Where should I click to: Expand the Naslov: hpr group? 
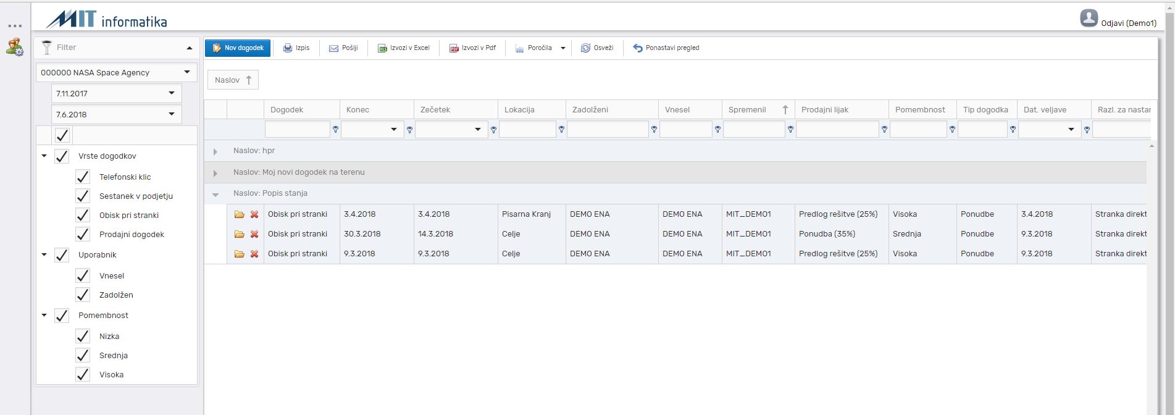[x=215, y=151]
